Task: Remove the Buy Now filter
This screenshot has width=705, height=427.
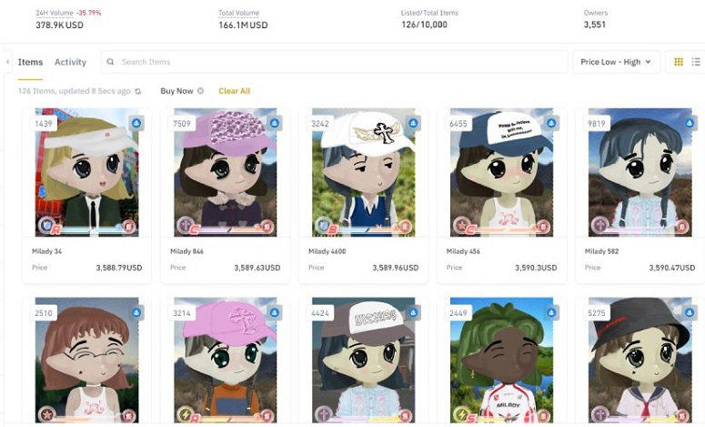Action: (x=201, y=91)
